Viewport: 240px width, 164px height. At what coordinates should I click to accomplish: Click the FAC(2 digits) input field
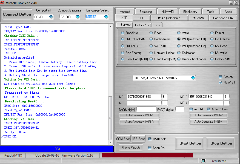coord(180,110)
